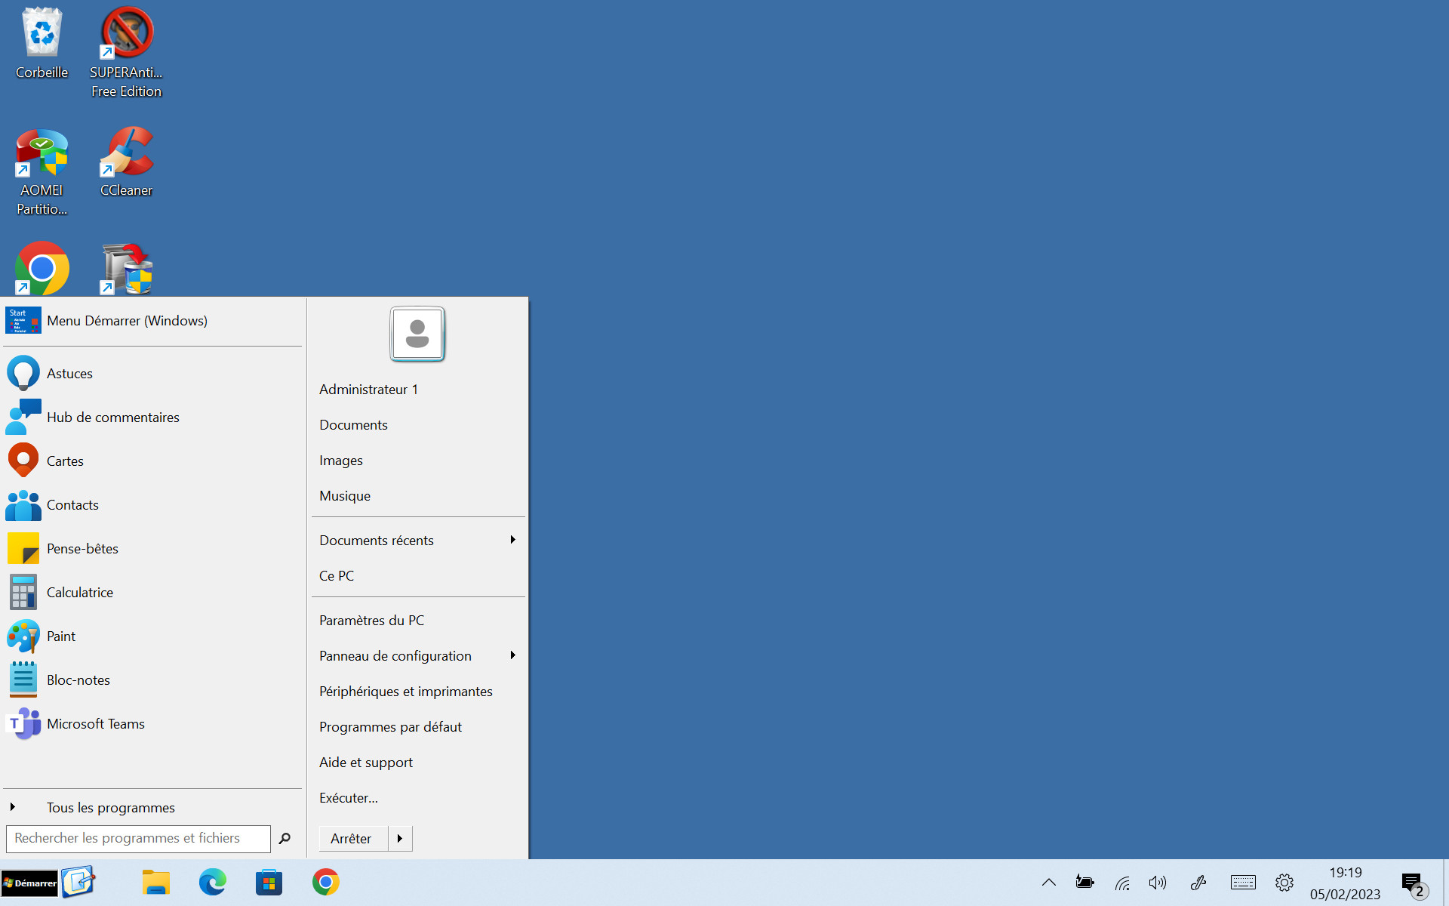This screenshot has height=906, width=1449.
Task: Click the user account picture
Action: click(x=417, y=334)
